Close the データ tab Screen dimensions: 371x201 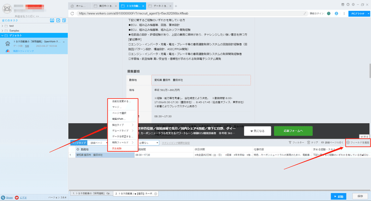click(x=170, y=6)
